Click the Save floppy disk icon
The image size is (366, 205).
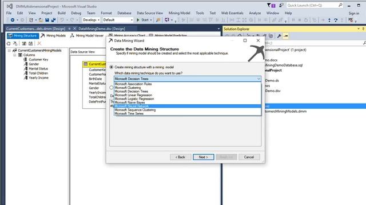pyautogui.click(x=47, y=20)
